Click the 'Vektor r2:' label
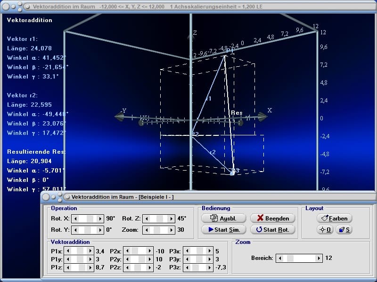377x282 pixels. (22, 95)
